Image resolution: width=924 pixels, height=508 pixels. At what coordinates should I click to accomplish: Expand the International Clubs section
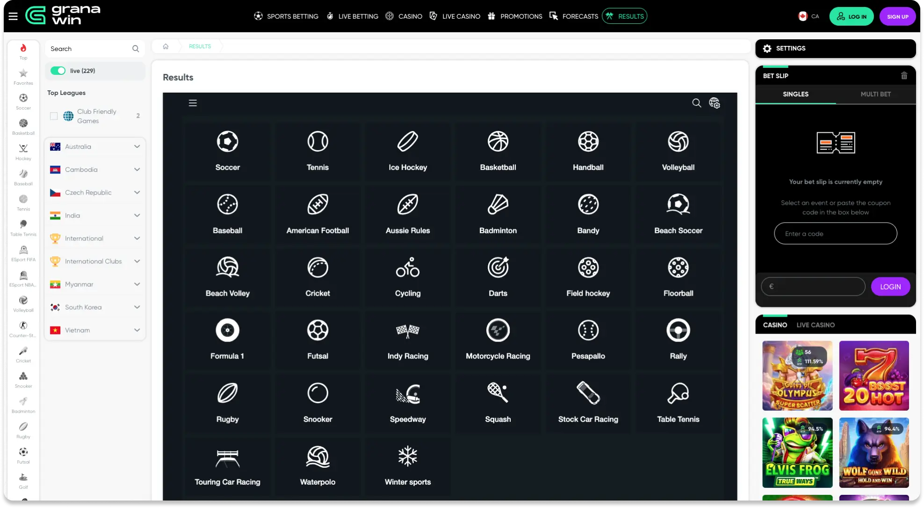(137, 261)
